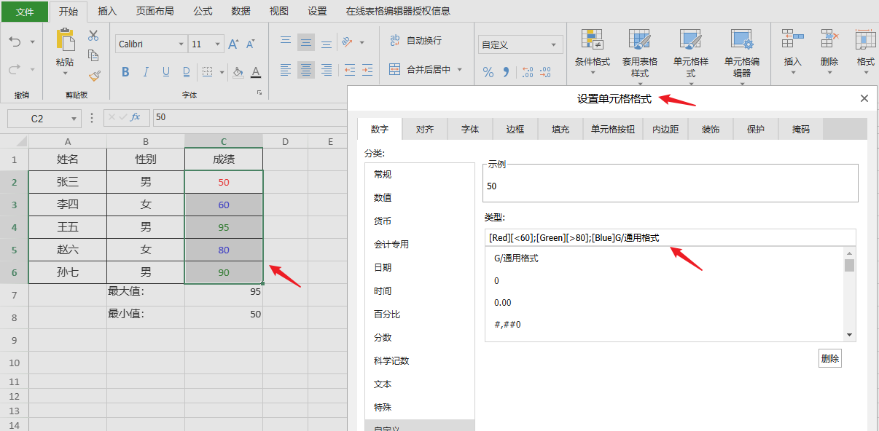Decrease font size with smaller A icon
Image resolution: width=879 pixels, height=431 pixels.
point(251,44)
